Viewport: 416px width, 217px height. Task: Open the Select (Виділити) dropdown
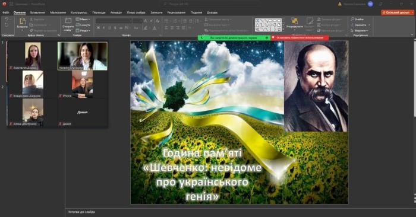point(360,30)
